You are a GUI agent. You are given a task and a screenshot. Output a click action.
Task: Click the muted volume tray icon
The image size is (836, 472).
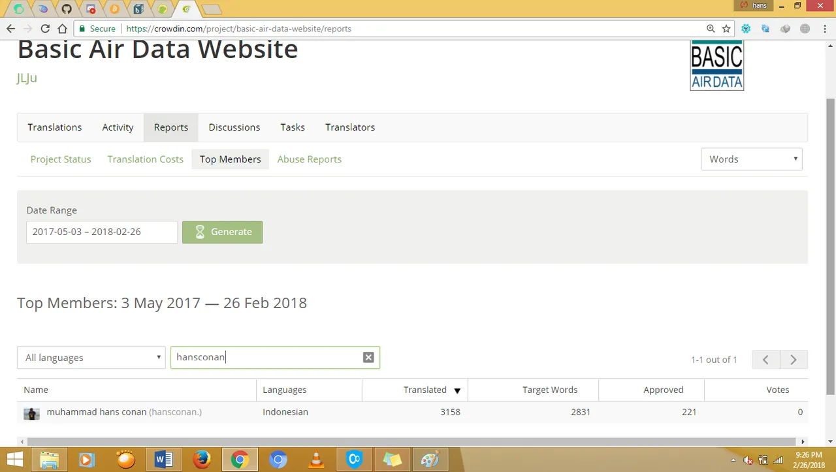(748, 460)
